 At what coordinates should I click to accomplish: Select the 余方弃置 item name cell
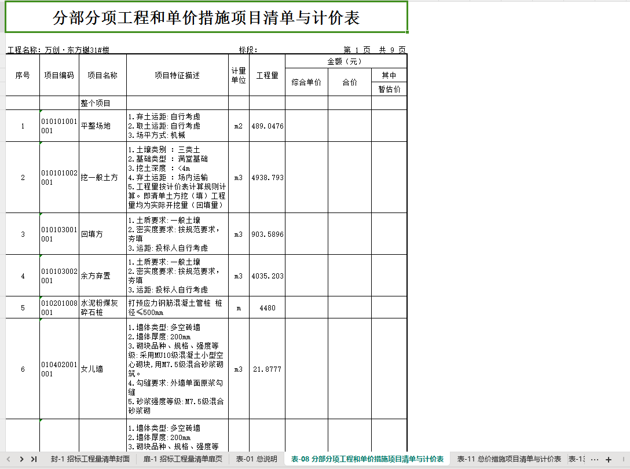point(103,276)
